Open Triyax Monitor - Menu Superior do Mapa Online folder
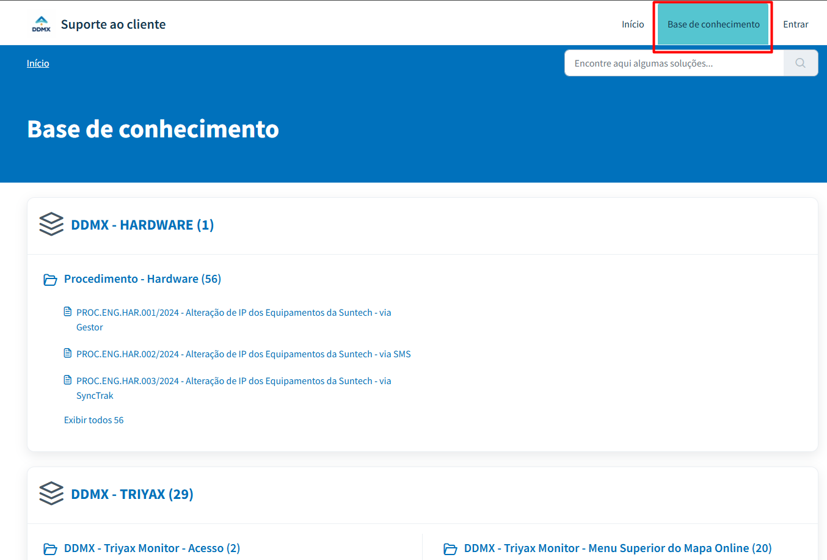 point(618,548)
